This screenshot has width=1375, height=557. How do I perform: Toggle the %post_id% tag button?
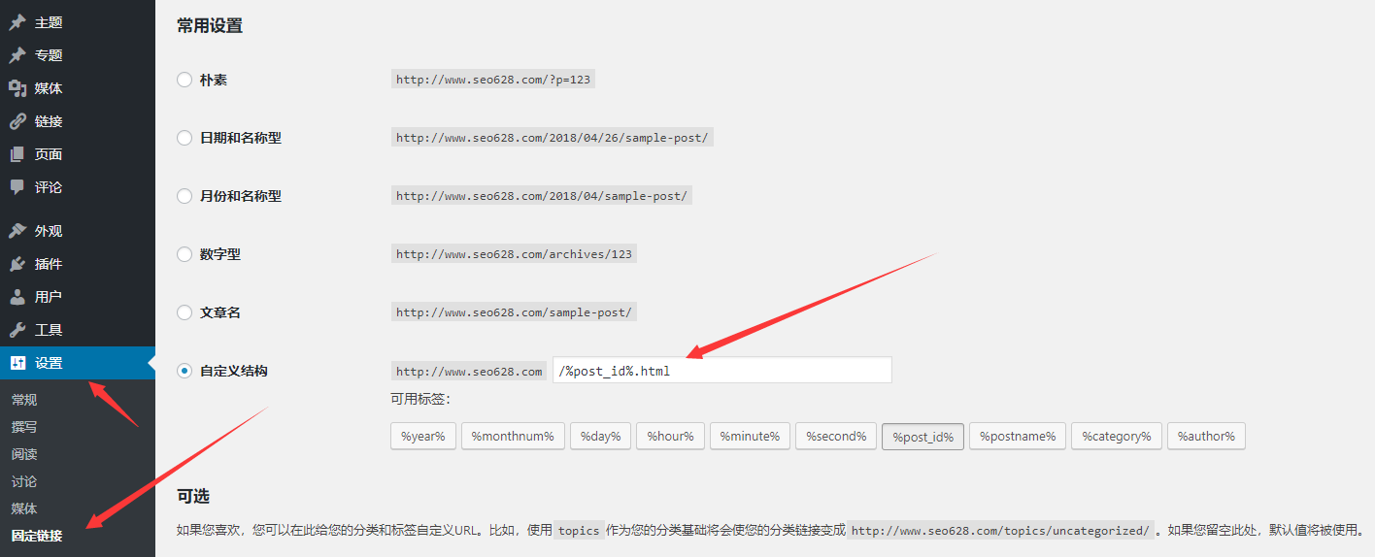tap(923, 437)
